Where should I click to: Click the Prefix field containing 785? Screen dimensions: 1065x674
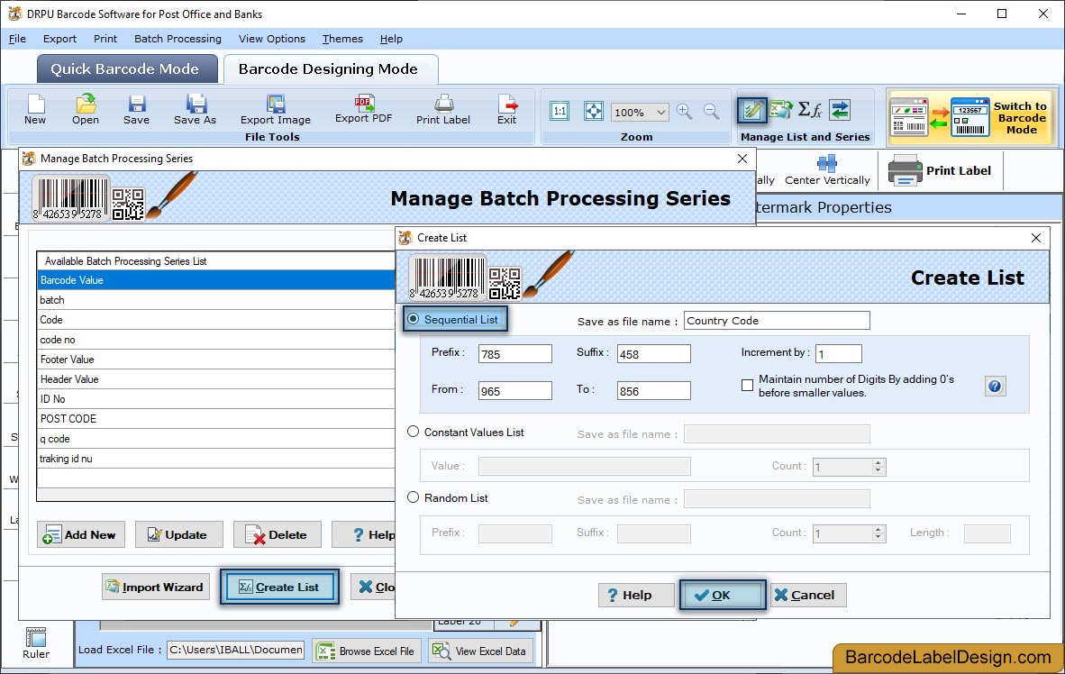click(x=514, y=354)
